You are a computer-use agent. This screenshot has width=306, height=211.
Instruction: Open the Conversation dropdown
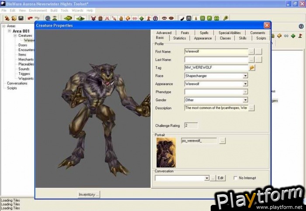207,178
